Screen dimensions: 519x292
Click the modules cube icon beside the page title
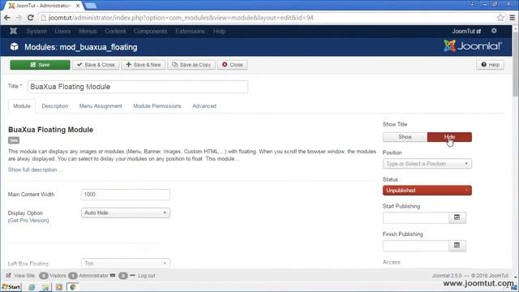(15, 47)
